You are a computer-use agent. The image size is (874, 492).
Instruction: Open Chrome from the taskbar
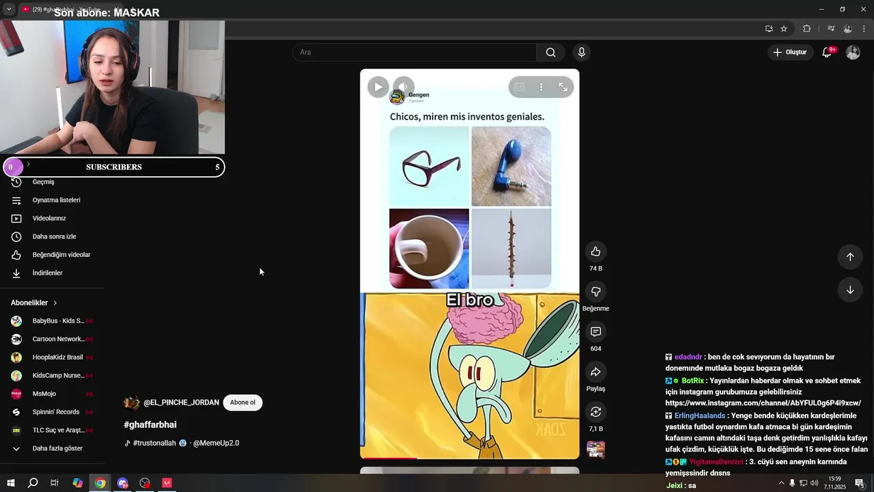(x=100, y=483)
